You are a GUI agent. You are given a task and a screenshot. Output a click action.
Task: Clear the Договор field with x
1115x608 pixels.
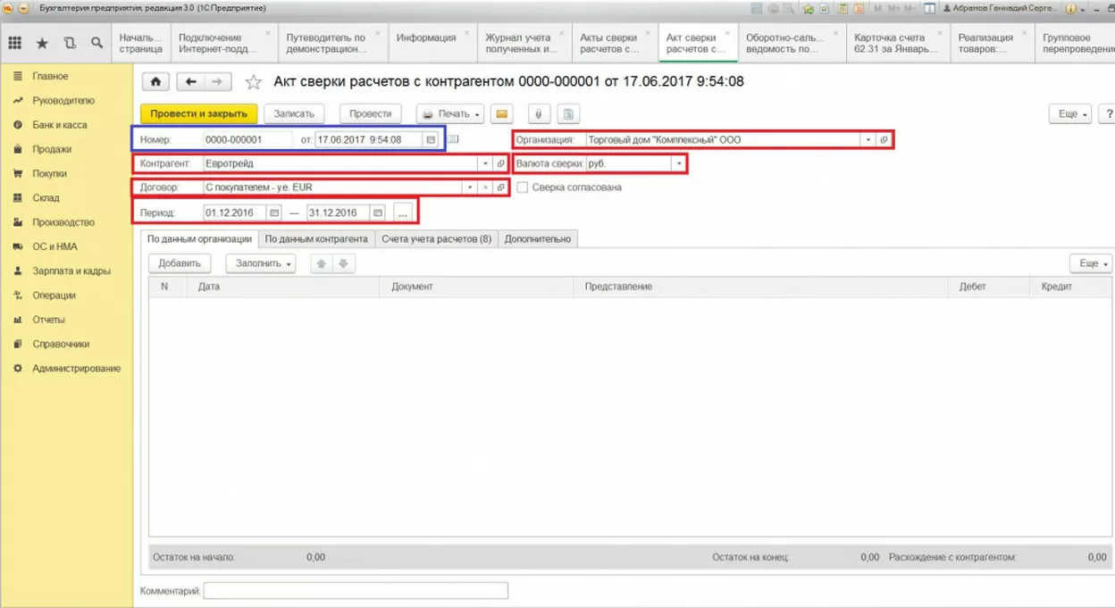[485, 188]
